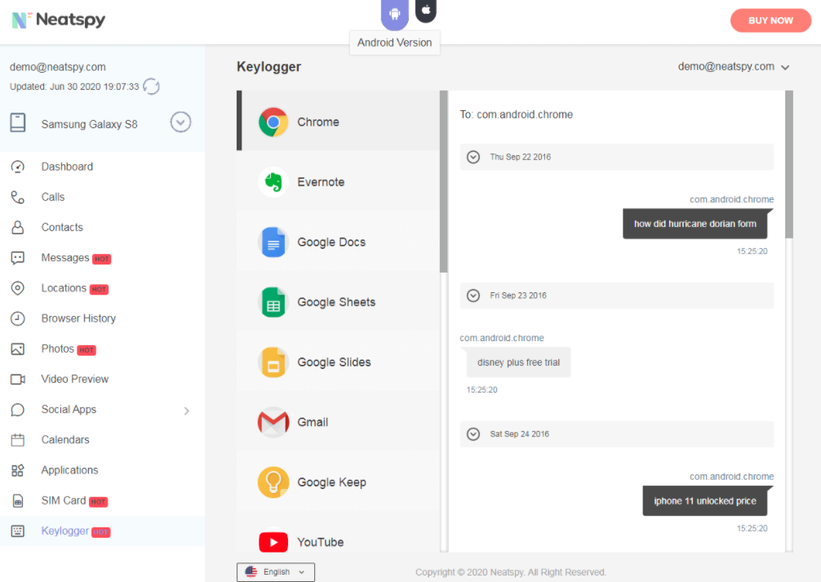Open YouTube keylogger entries
This screenshot has height=582, width=821.
click(x=319, y=542)
